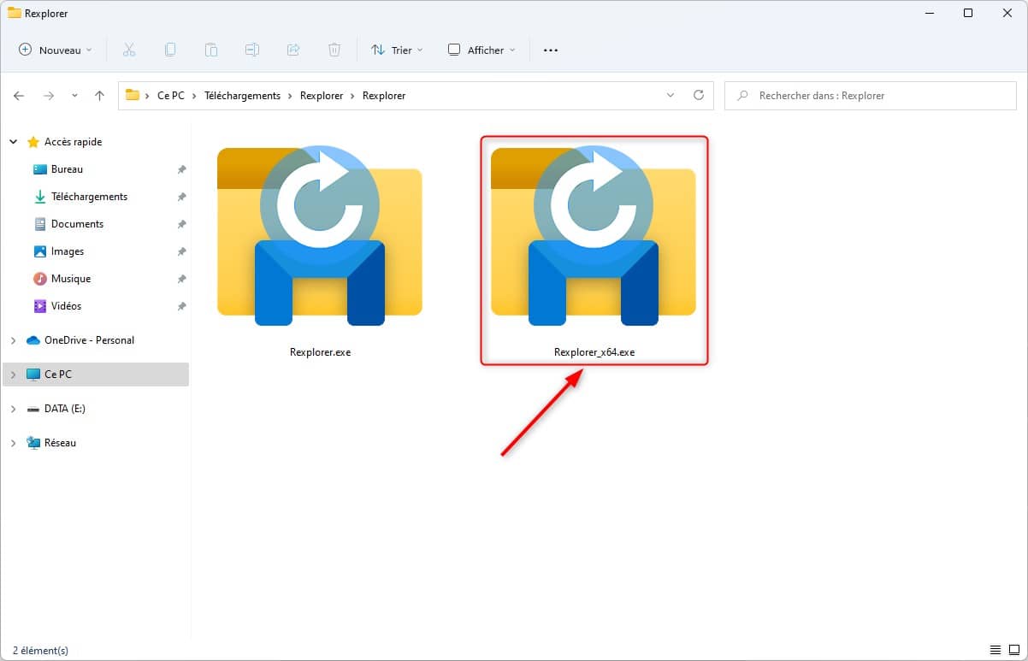Image resolution: width=1028 pixels, height=661 pixels.
Task: Open recent locations chevron
Action: pyautogui.click(x=75, y=96)
